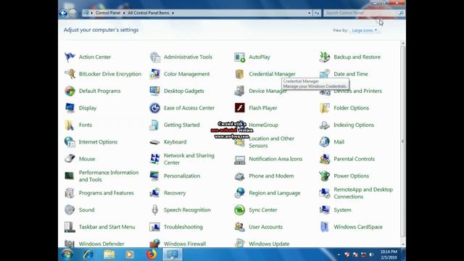Click the System link
Image resolution: width=464 pixels, height=261 pixels.
click(342, 210)
